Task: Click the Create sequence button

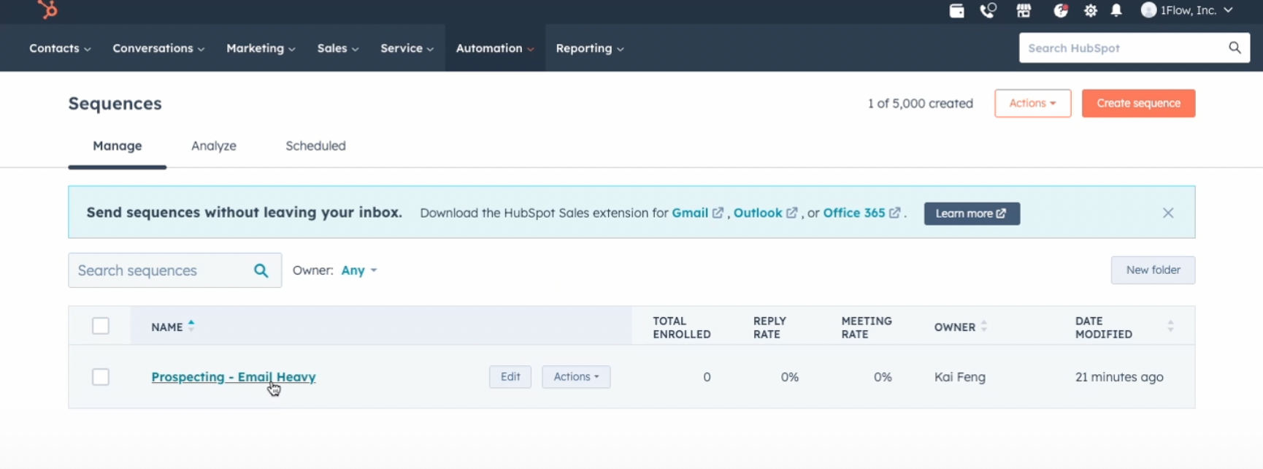Action: pyautogui.click(x=1138, y=103)
